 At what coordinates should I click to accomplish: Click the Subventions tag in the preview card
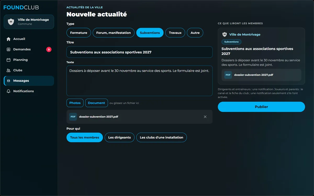tap(231, 42)
